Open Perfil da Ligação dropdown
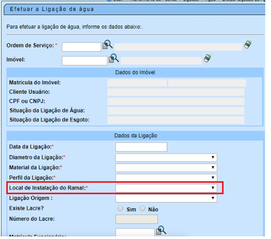Screen dimensions: 271x239 [x=166, y=178]
